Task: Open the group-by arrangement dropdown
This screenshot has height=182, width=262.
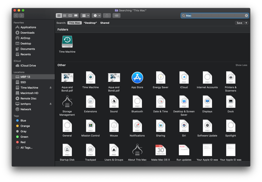Action: (x=85, y=16)
